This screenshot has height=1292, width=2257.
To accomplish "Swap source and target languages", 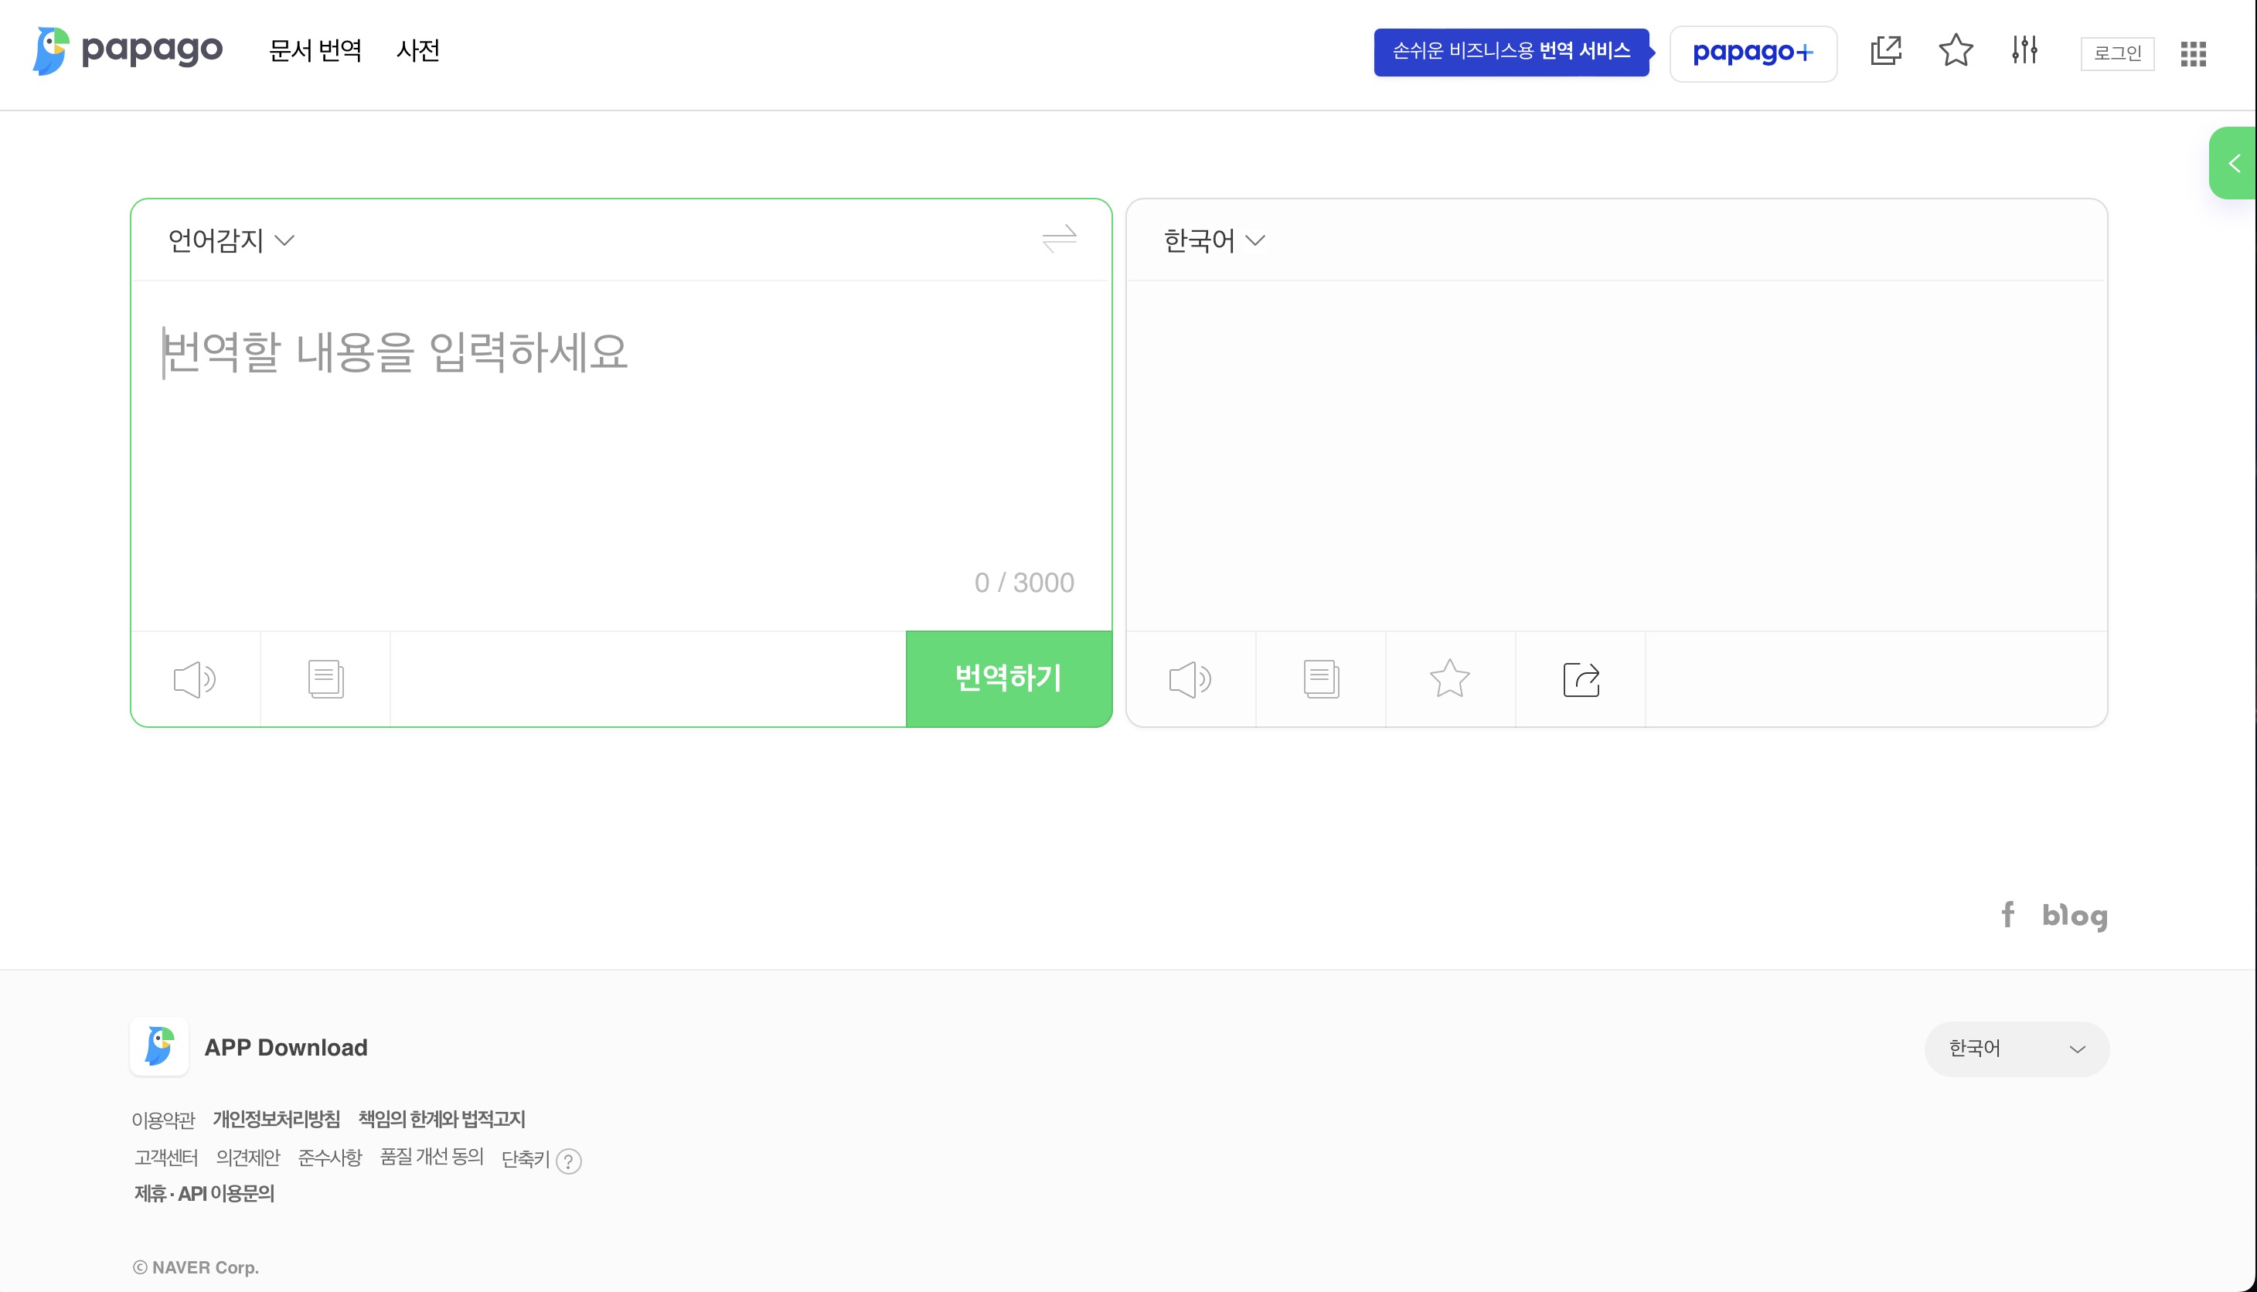I will pos(1060,238).
